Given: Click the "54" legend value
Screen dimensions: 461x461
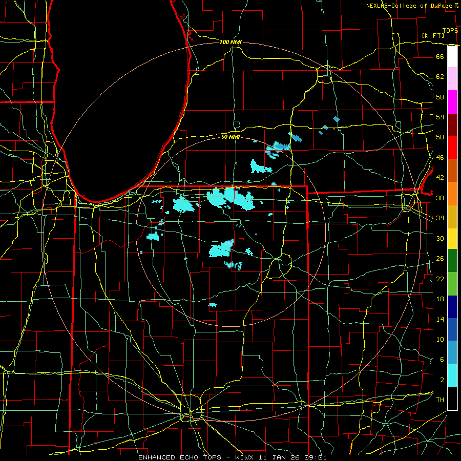Looking at the screenshot, I should pyautogui.click(x=440, y=117).
